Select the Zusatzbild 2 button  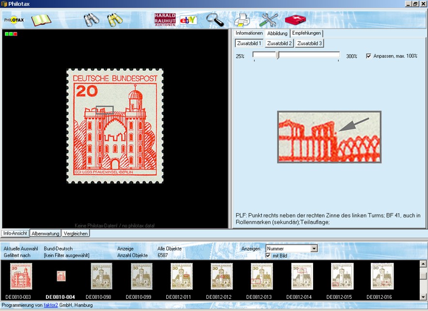point(279,43)
